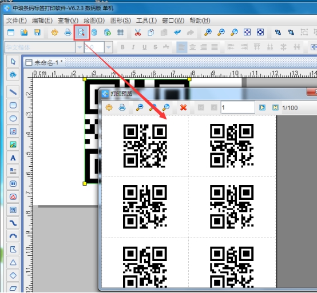
Task: Select the rich text R tool
Action: 13,171
